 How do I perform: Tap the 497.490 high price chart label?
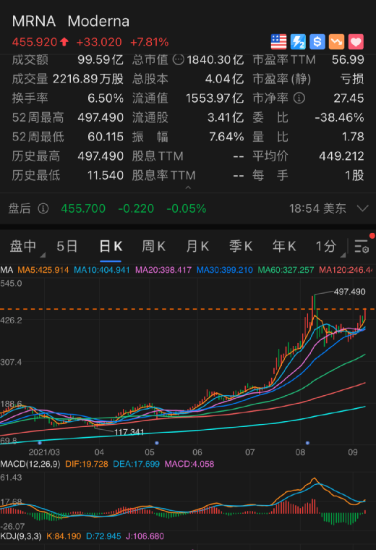349,292
